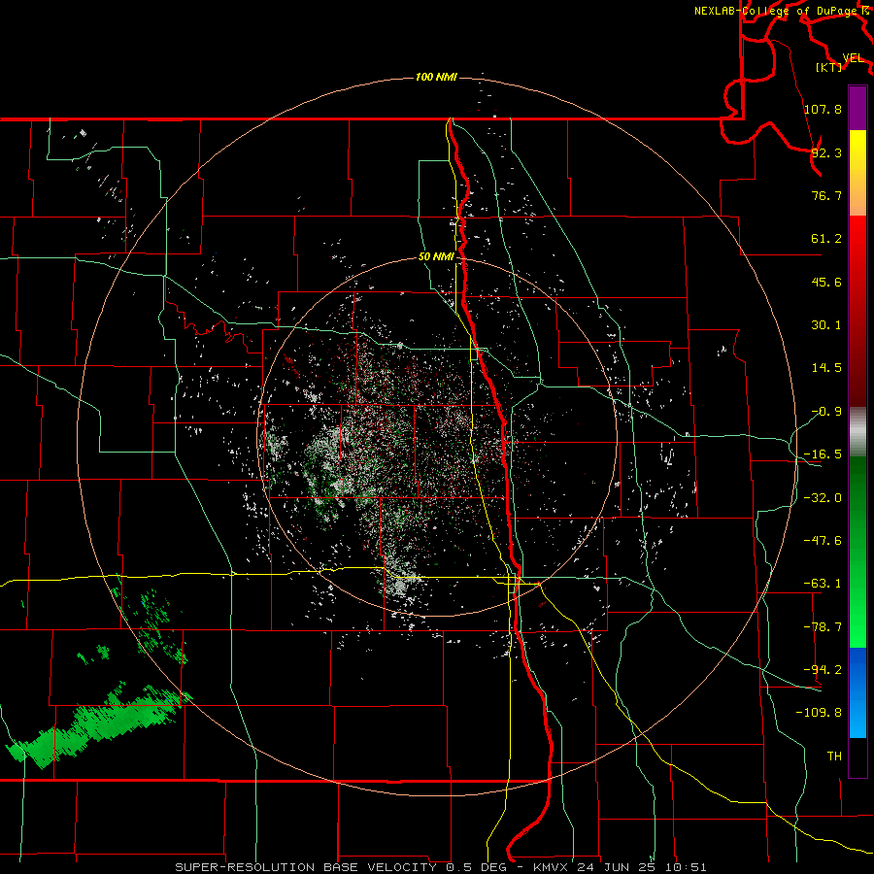This screenshot has width=874, height=874.
Task: Select the 92.3 scale value
Action: [826, 152]
